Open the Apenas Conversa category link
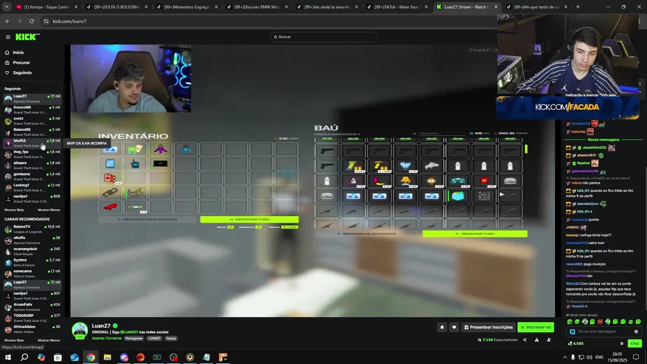The height and width of the screenshot is (364, 647). (107, 338)
